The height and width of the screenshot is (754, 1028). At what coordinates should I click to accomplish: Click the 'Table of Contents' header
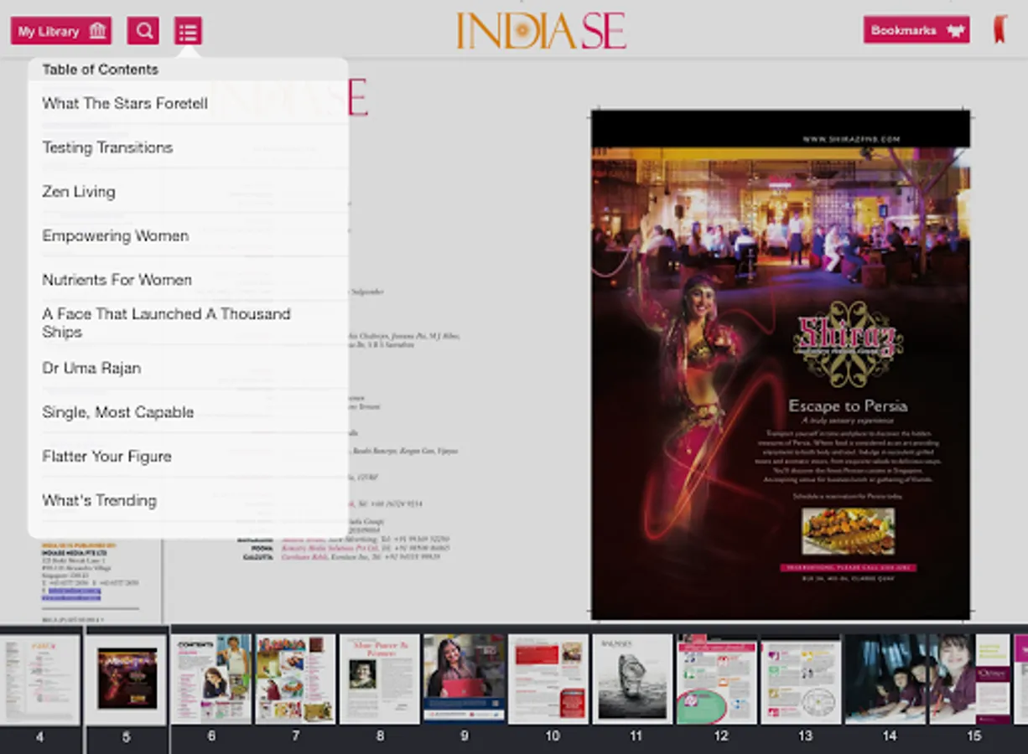pos(100,70)
